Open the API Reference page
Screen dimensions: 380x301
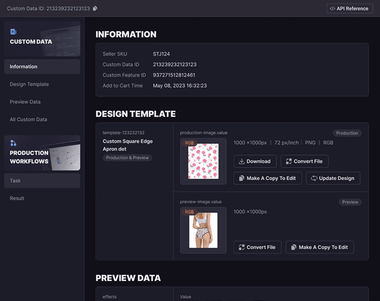pyautogui.click(x=349, y=8)
